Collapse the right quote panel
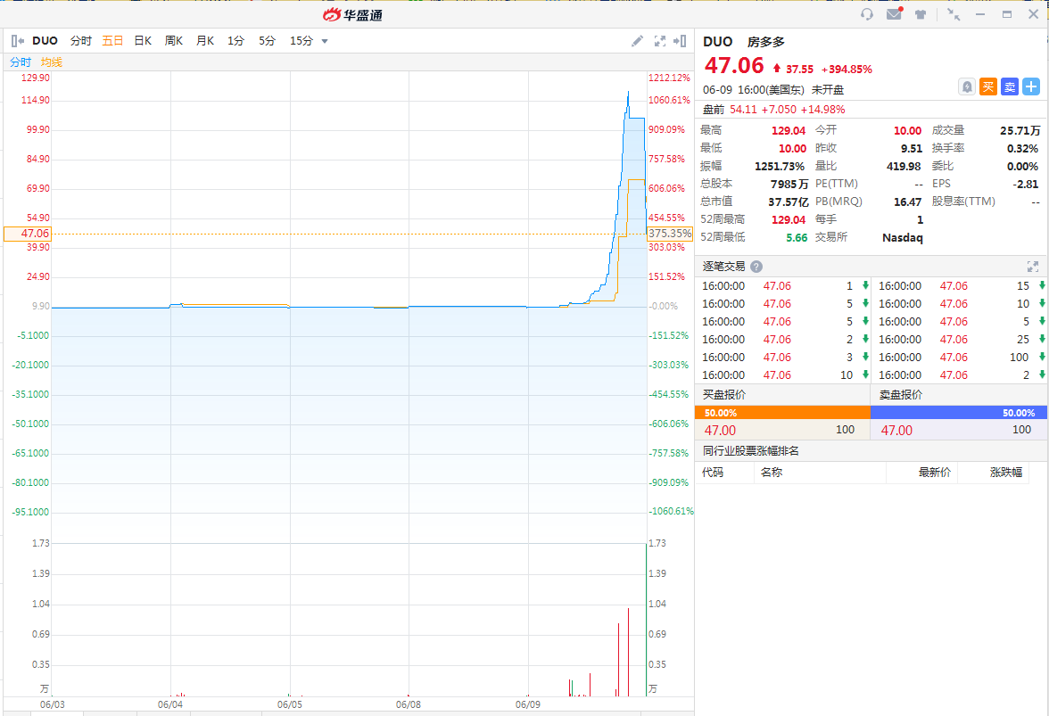 (x=680, y=41)
